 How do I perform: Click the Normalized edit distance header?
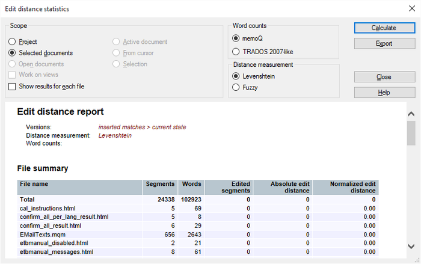coord(346,187)
